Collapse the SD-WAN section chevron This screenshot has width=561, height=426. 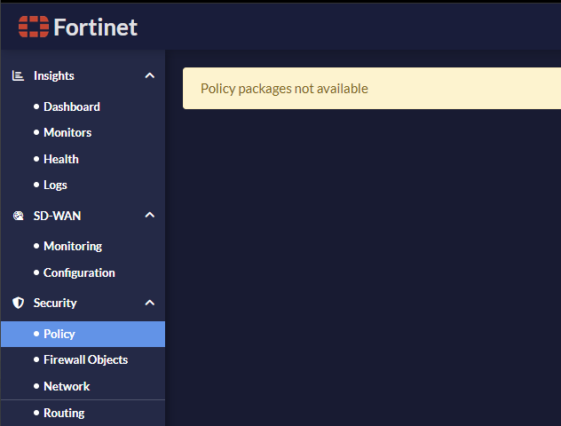tap(149, 216)
